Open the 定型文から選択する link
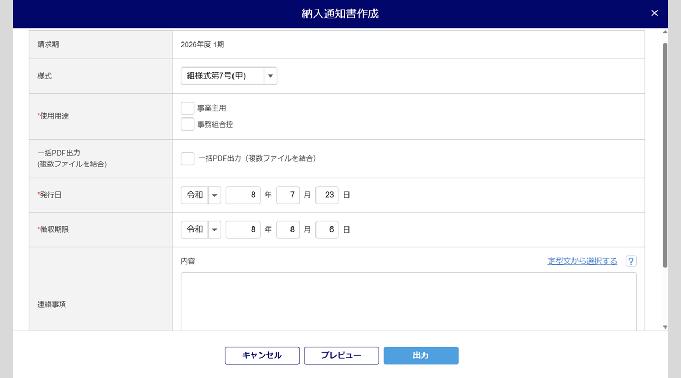 [583, 261]
